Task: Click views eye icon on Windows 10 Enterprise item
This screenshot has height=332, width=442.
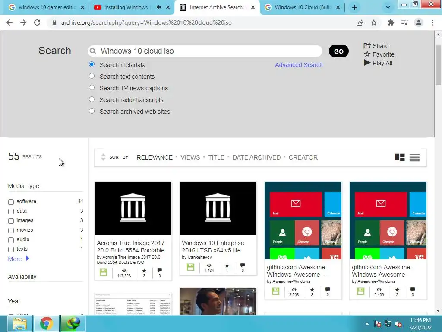Action: [x=209, y=265]
